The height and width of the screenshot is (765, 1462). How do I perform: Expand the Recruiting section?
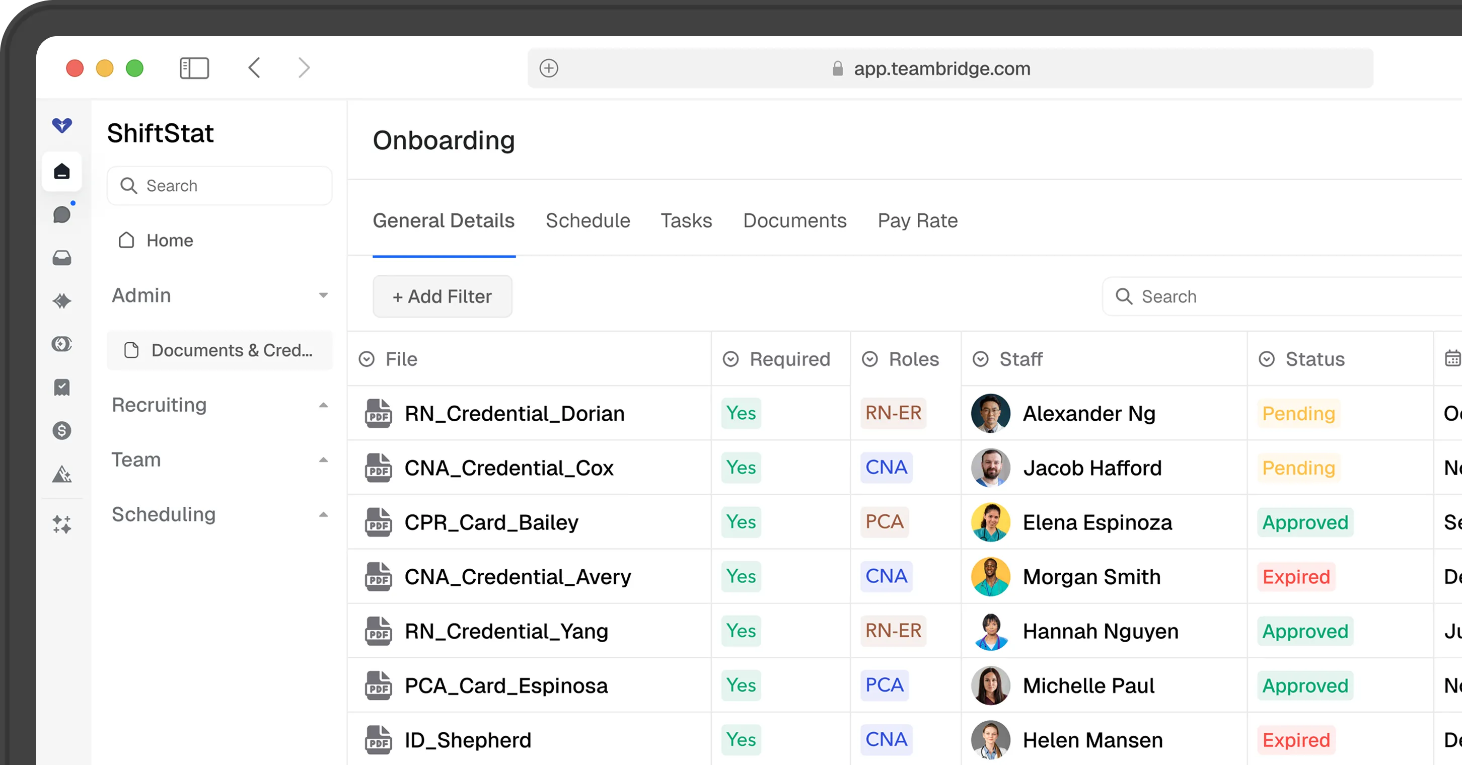point(323,405)
